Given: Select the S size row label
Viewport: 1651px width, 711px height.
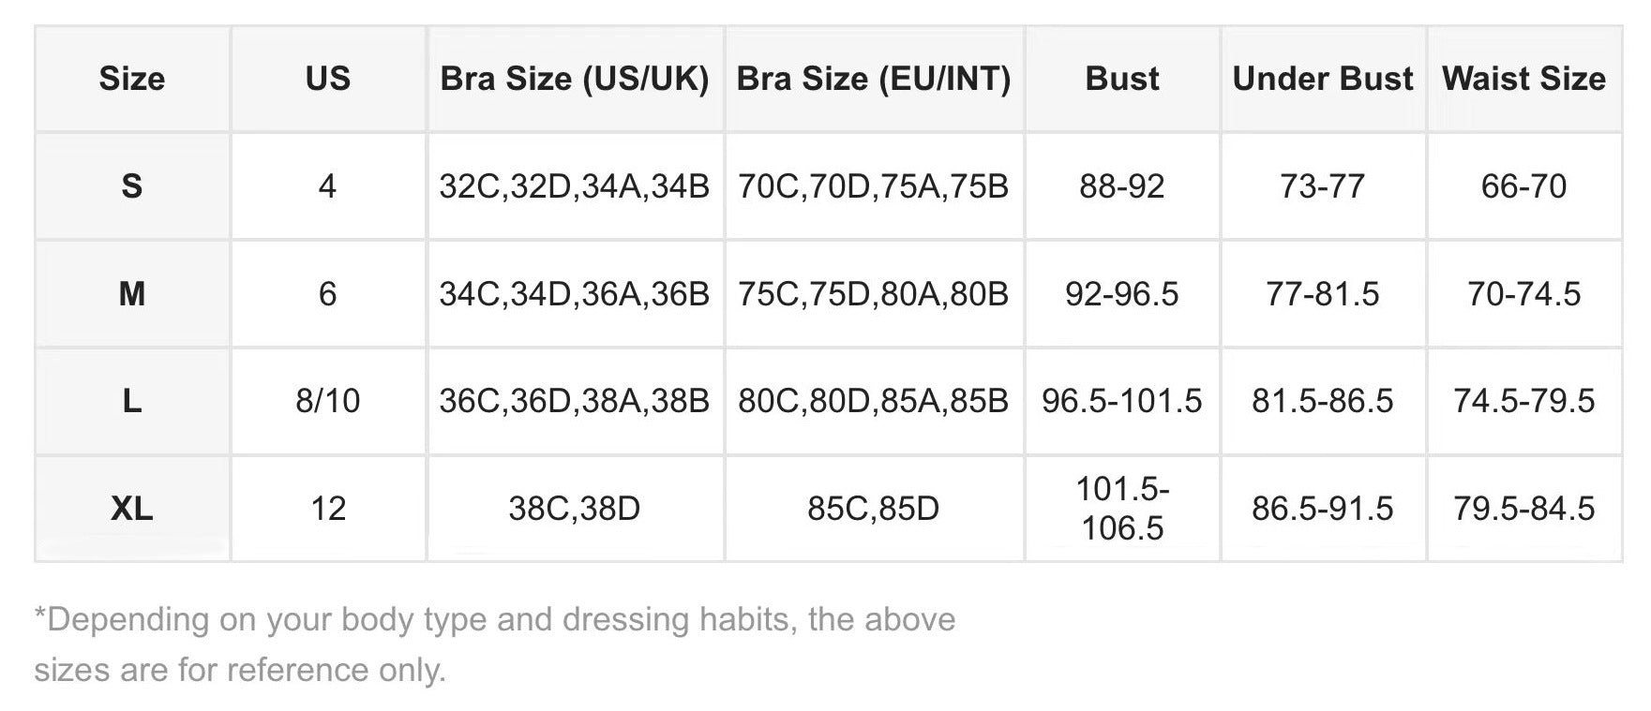Looking at the screenshot, I should [132, 186].
